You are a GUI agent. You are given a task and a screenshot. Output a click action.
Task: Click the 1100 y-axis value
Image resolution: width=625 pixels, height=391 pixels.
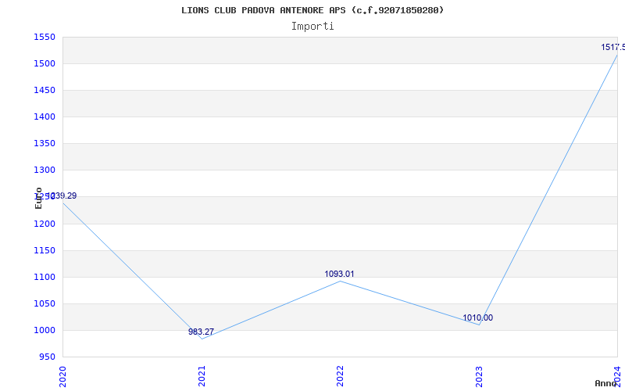click(x=45, y=278)
